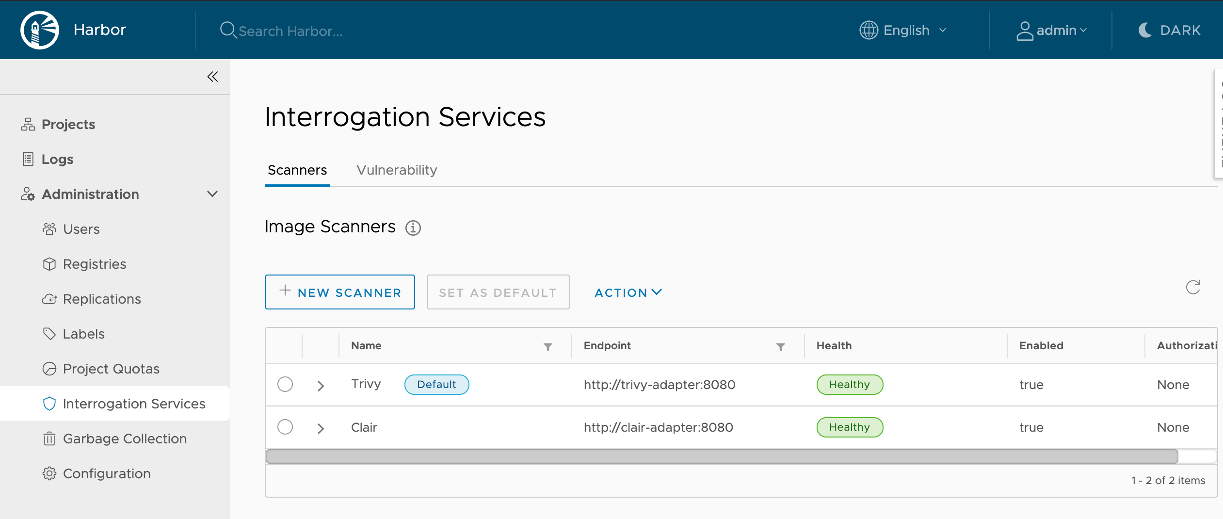Viewport: 1223px width, 519px height.
Task: Go to Project Quotas page
Action: 111,369
